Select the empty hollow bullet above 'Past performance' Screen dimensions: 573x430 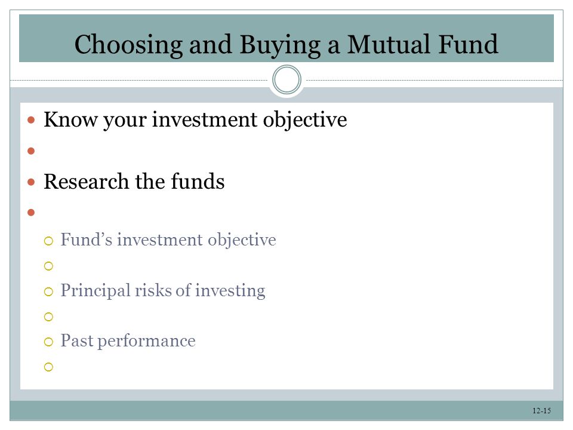coord(48,317)
